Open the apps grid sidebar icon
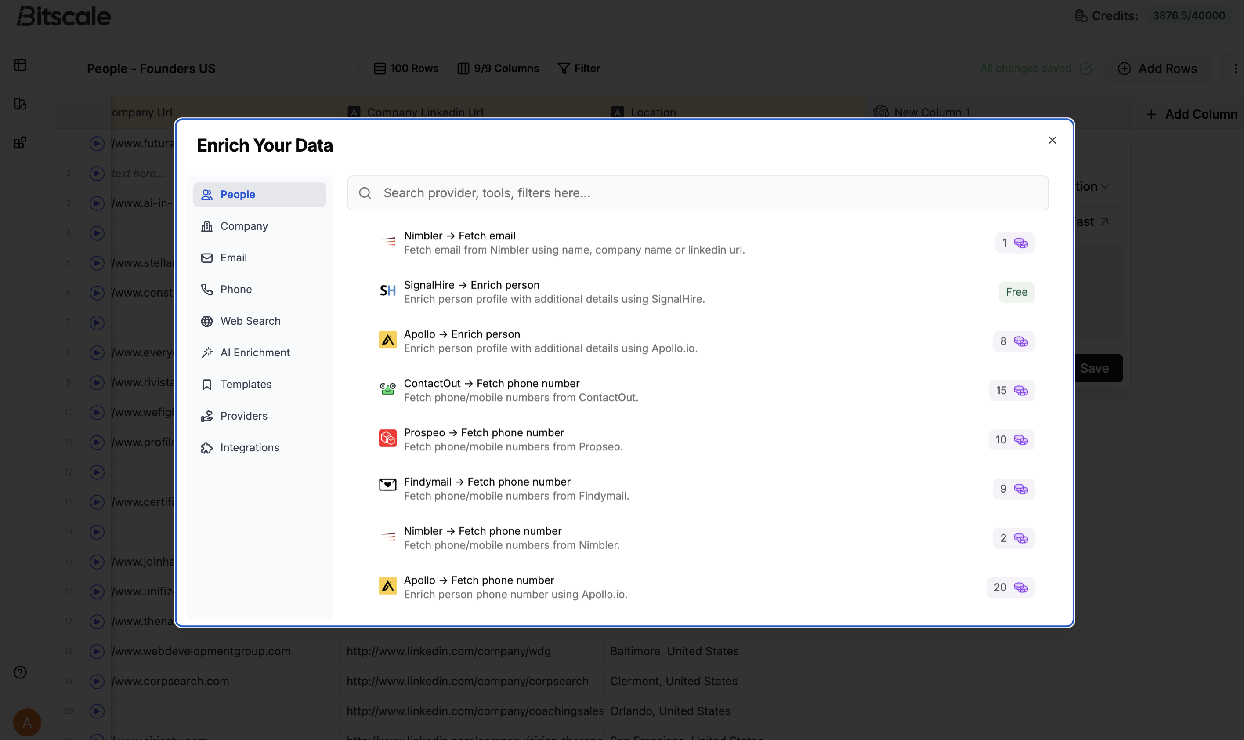Image resolution: width=1244 pixels, height=740 pixels. [x=21, y=143]
